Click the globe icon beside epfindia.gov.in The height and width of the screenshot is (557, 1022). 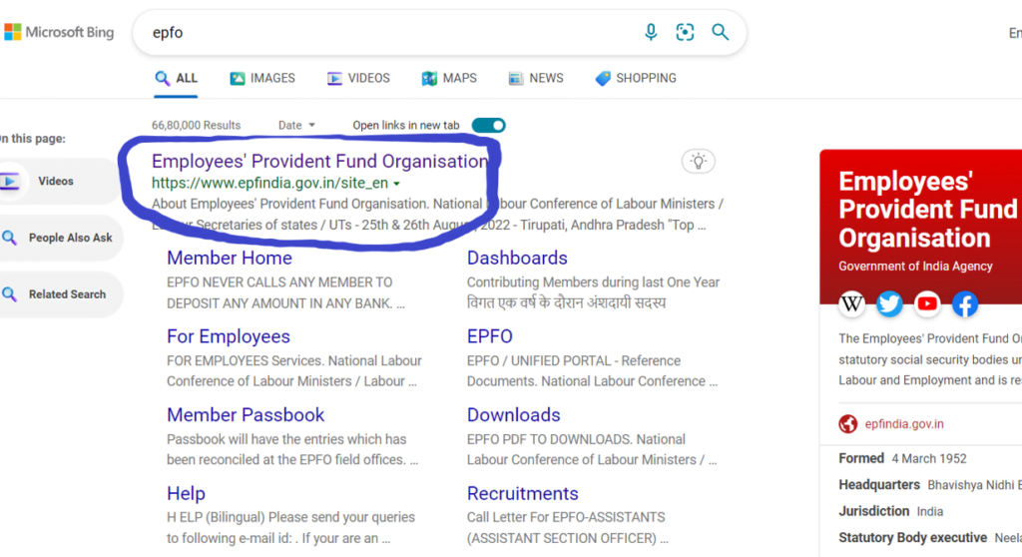(848, 424)
